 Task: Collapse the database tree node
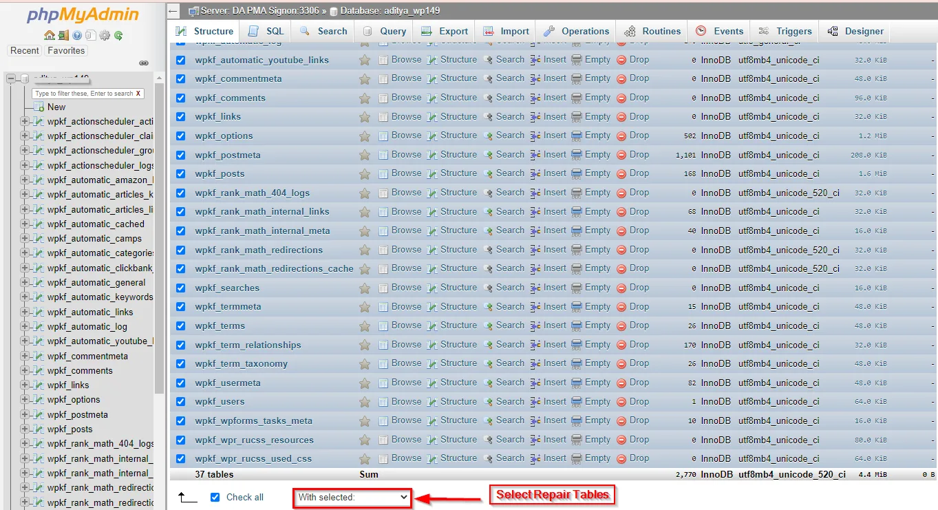(x=11, y=78)
